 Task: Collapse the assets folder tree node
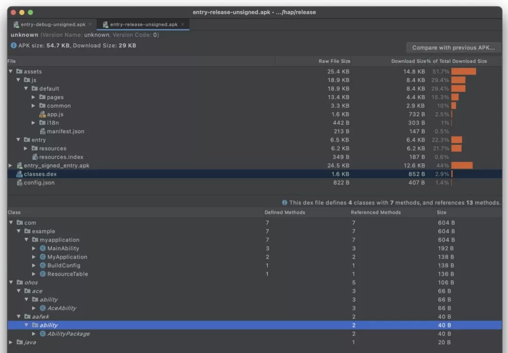(x=10, y=72)
